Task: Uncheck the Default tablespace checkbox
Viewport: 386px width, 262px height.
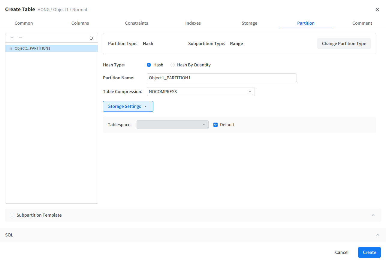Action: (216, 125)
